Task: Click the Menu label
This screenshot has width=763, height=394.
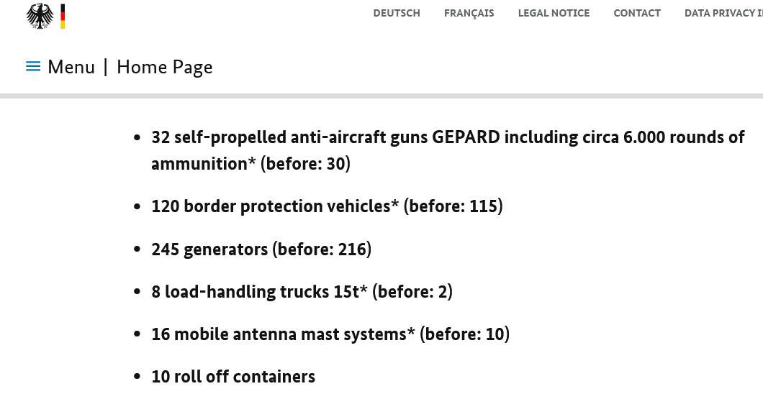Action: click(71, 67)
